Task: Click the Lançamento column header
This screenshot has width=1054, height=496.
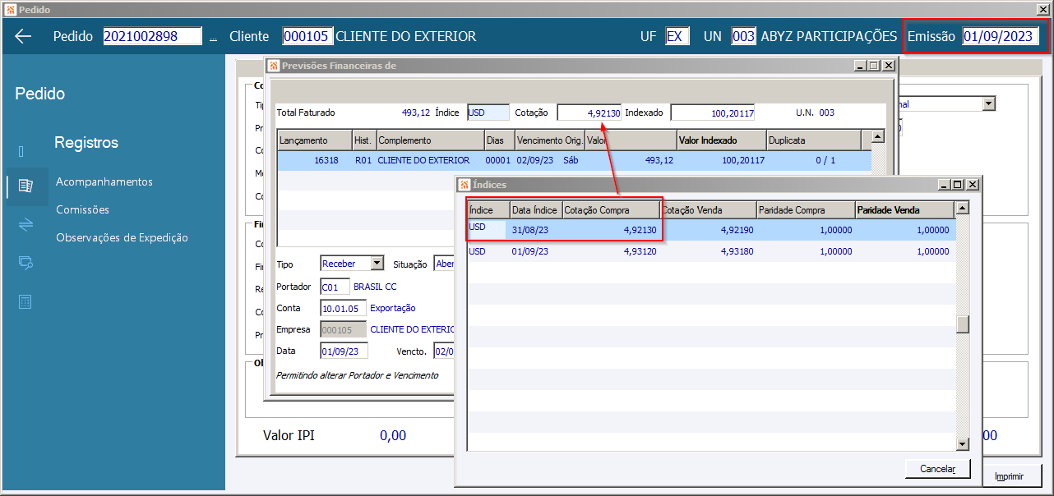Action: (x=315, y=140)
